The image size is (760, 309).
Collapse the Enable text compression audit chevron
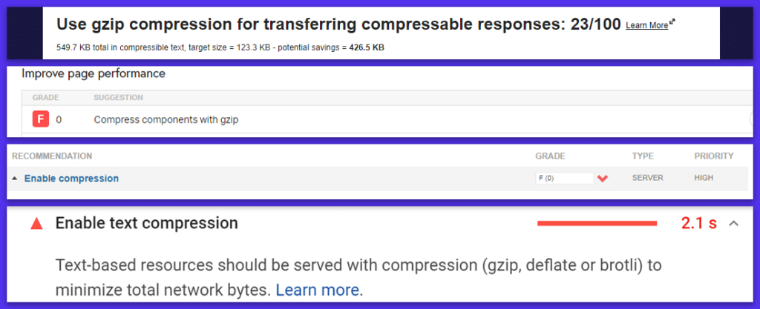[734, 223]
